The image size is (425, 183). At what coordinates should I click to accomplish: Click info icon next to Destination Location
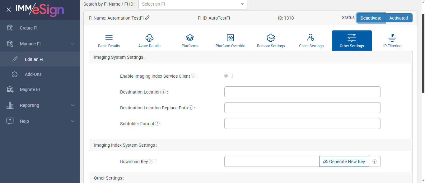164,92
